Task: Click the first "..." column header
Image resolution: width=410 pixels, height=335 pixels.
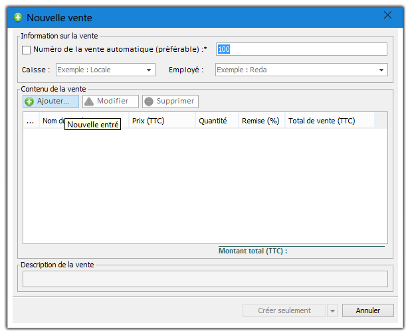Action: pyautogui.click(x=30, y=121)
